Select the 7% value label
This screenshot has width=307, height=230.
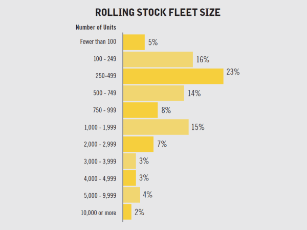(x=162, y=144)
